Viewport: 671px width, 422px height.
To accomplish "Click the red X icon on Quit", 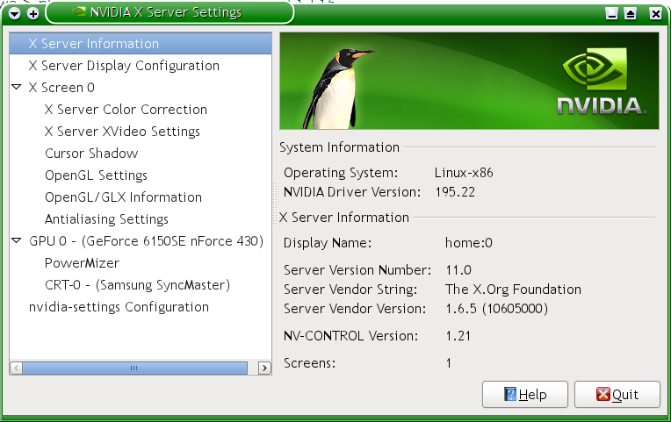I will tap(603, 394).
